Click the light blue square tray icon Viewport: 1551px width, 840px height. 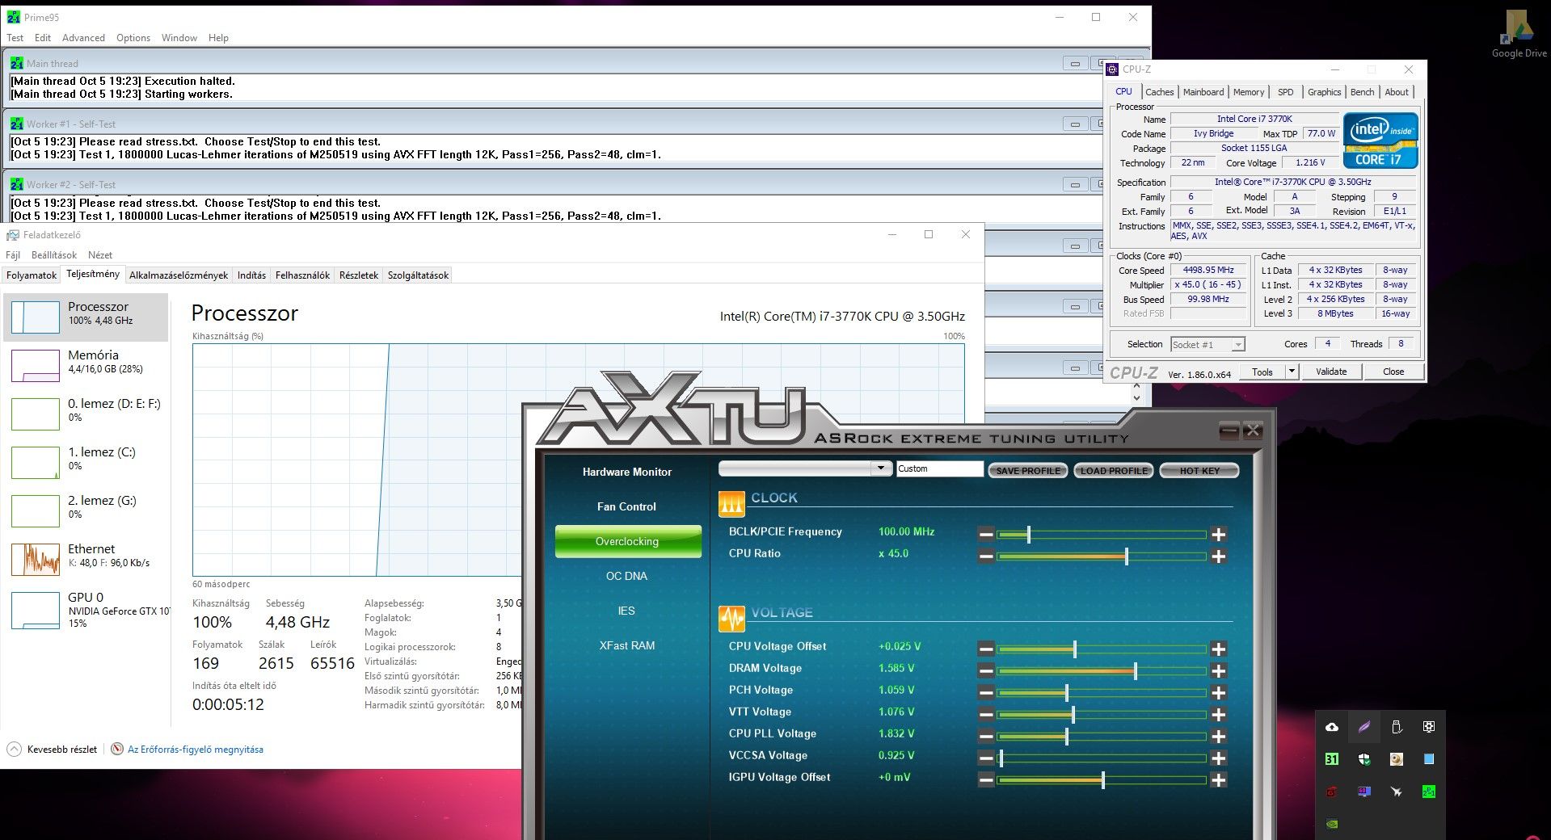click(x=1429, y=759)
